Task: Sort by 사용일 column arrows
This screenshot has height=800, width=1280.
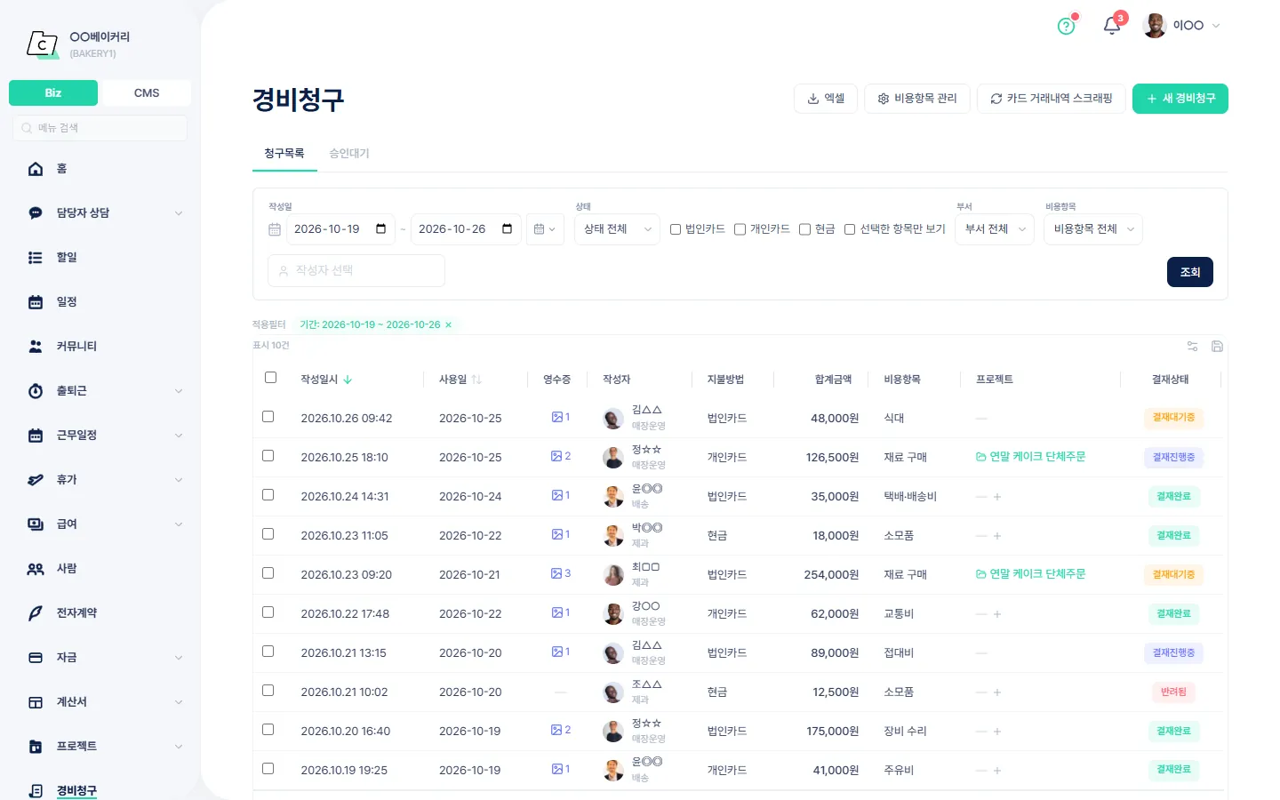Action: (476, 380)
